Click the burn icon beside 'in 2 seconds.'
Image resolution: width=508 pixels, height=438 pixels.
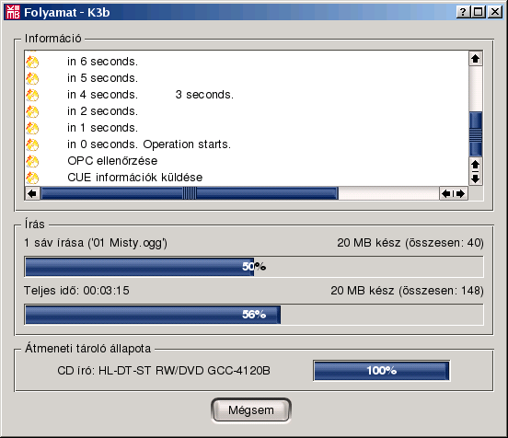click(x=32, y=111)
